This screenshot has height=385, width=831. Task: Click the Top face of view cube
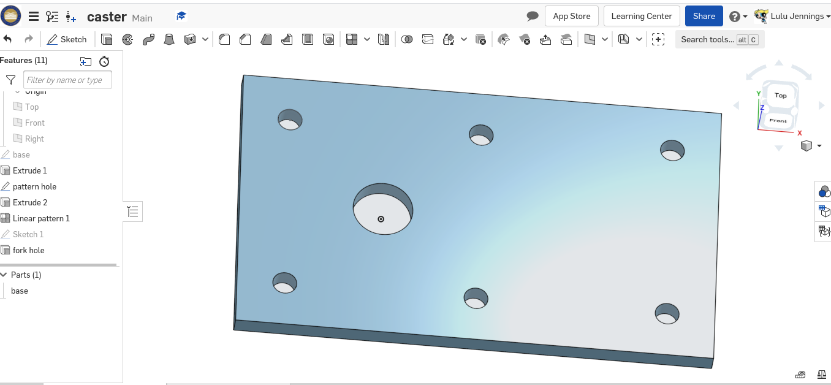pyautogui.click(x=780, y=95)
